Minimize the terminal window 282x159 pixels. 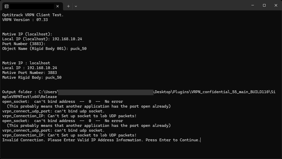[x=252, y=5]
